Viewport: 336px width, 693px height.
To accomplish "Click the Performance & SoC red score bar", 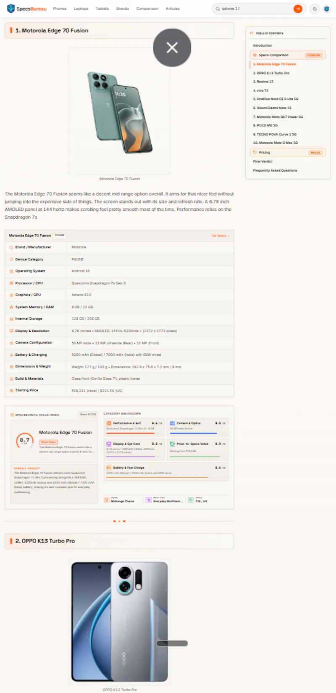I will tap(131, 433).
